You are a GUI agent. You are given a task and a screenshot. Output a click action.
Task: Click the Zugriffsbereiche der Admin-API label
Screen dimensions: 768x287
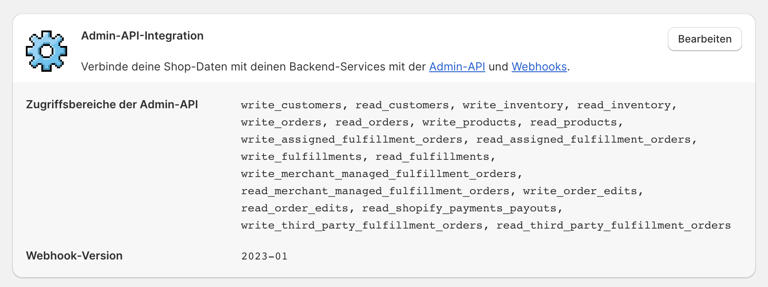point(112,104)
